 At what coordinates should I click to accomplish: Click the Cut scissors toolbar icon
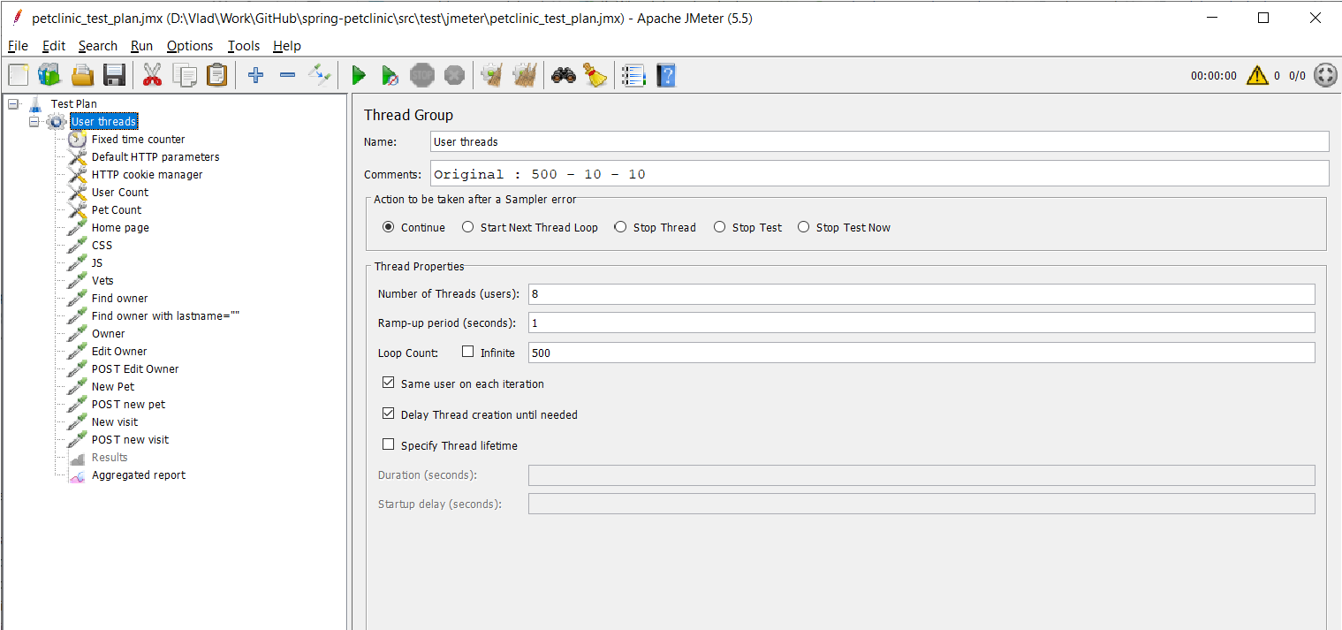point(153,76)
